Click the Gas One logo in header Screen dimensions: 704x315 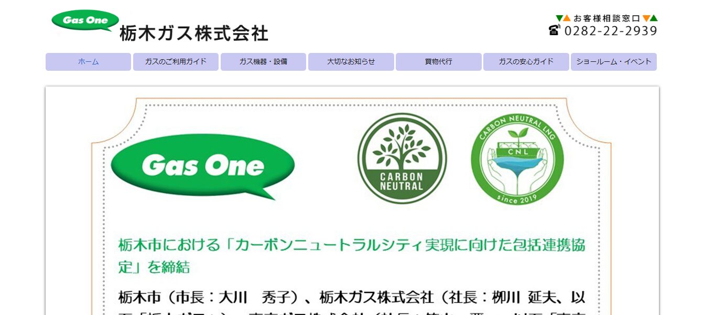pos(85,20)
